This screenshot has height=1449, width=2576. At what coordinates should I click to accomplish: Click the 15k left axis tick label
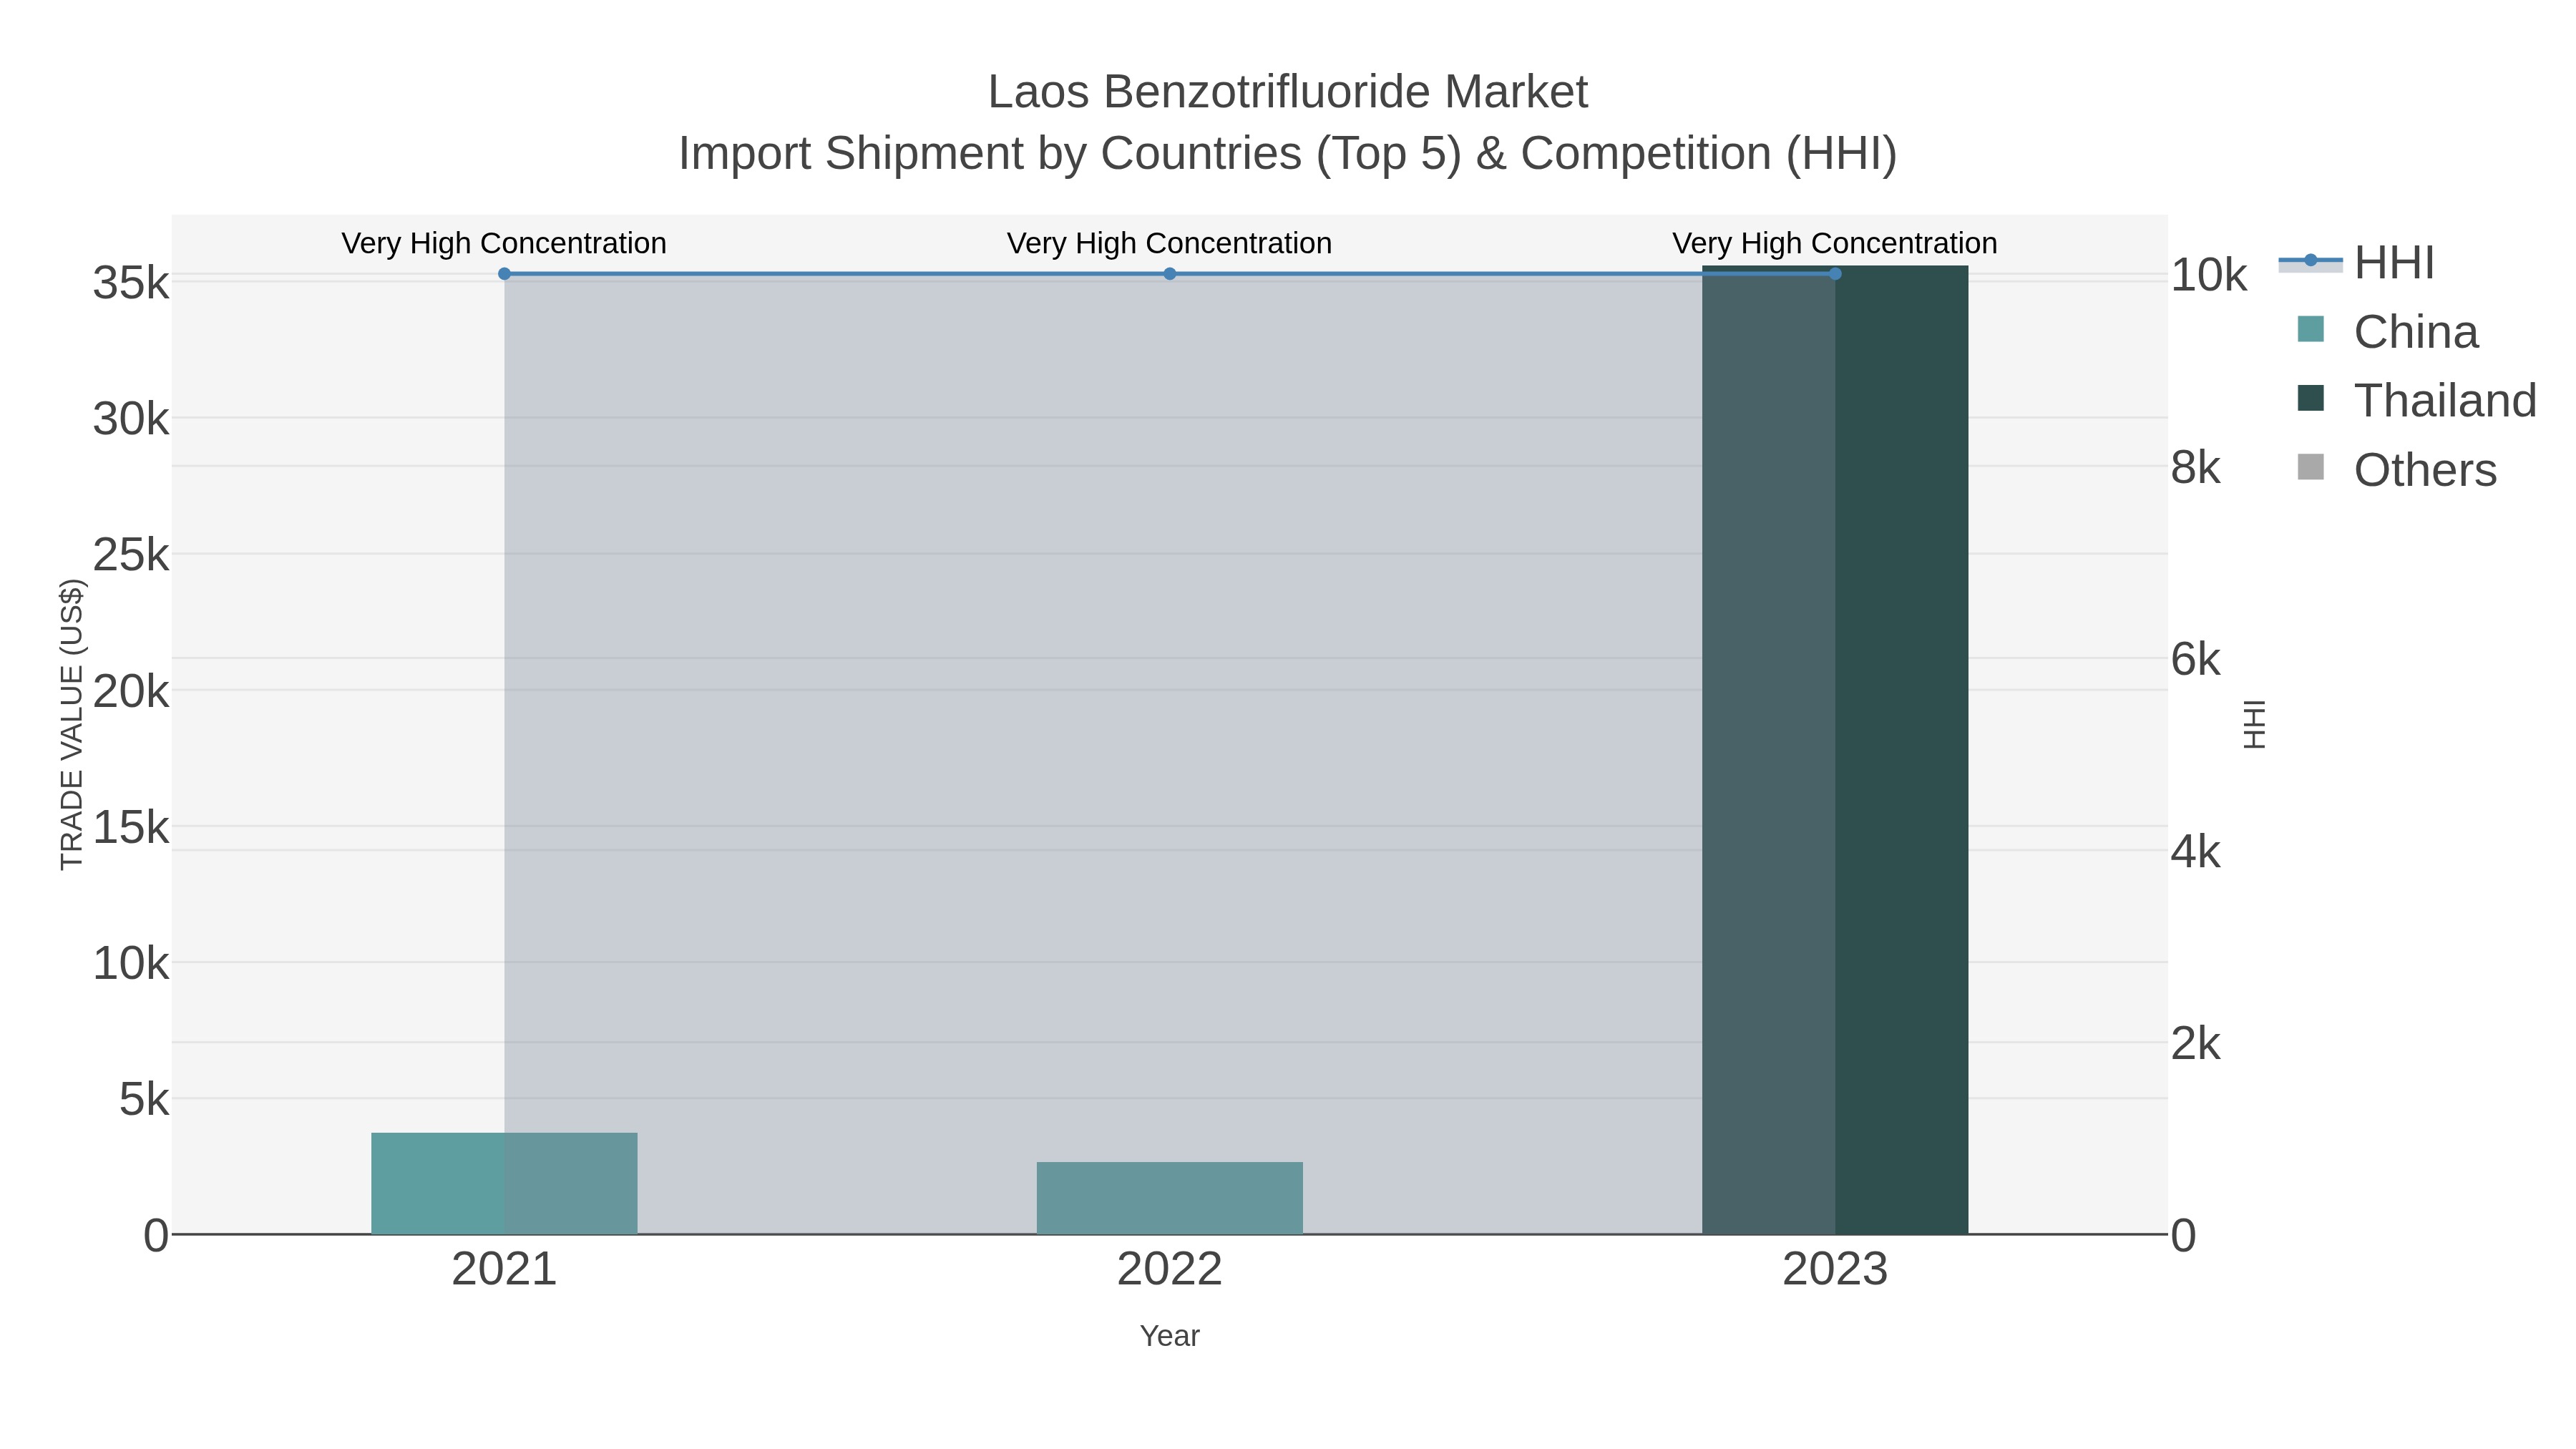click(x=131, y=827)
